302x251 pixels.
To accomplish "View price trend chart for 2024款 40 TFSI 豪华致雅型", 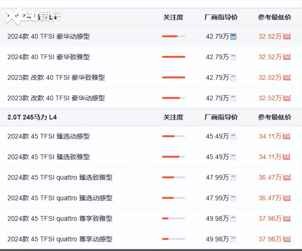I will point(287,57).
